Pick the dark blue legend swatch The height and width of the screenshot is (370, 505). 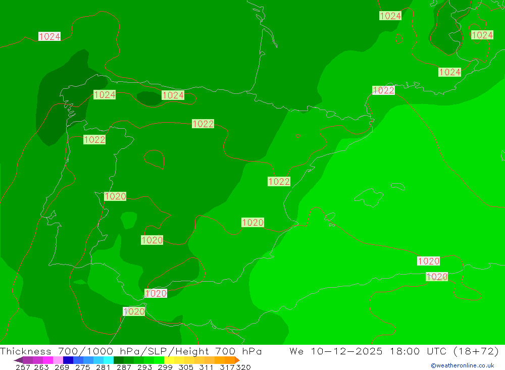tap(68, 360)
